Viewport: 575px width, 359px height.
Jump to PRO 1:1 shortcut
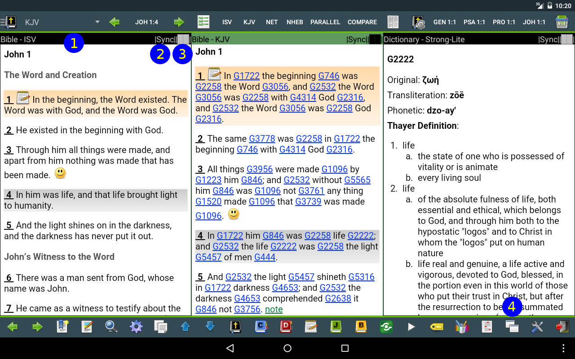[x=504, y=22]
